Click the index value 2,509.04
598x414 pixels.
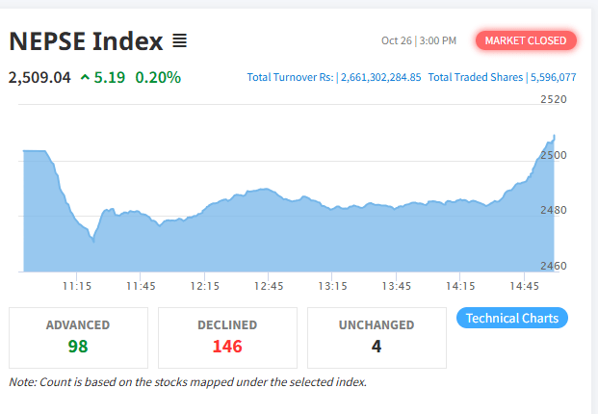pyautogui.click(x=39, y=77)
